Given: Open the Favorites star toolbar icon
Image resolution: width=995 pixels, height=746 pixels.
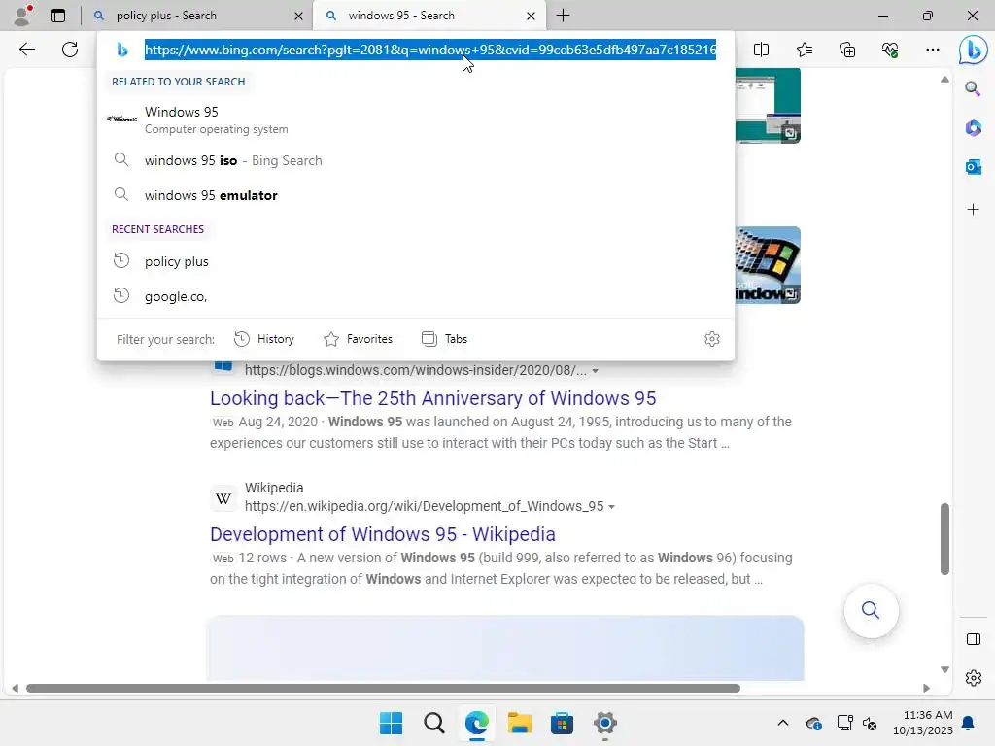Looking at the screenshot, I should point(804,50).
